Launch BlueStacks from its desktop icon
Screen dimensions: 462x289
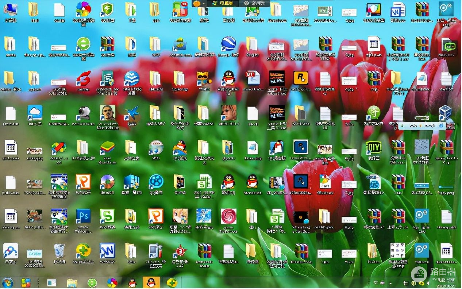pyautogui.click(x=107, y=147)
